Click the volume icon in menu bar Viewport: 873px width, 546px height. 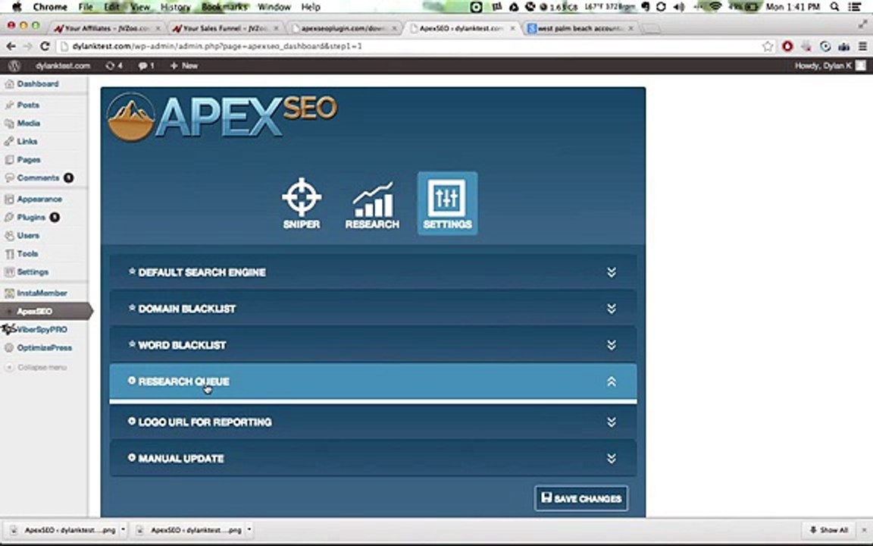pos(678,7)
